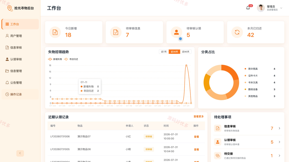Image resolution: width=289 pixels, height=162 pixels.
Task: Click 待审核 status tag of 演示物品07
Action: 149,136
